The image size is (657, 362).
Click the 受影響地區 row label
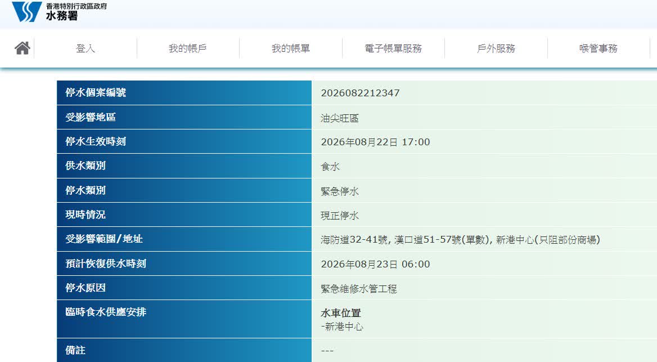[x=91, y=117]
